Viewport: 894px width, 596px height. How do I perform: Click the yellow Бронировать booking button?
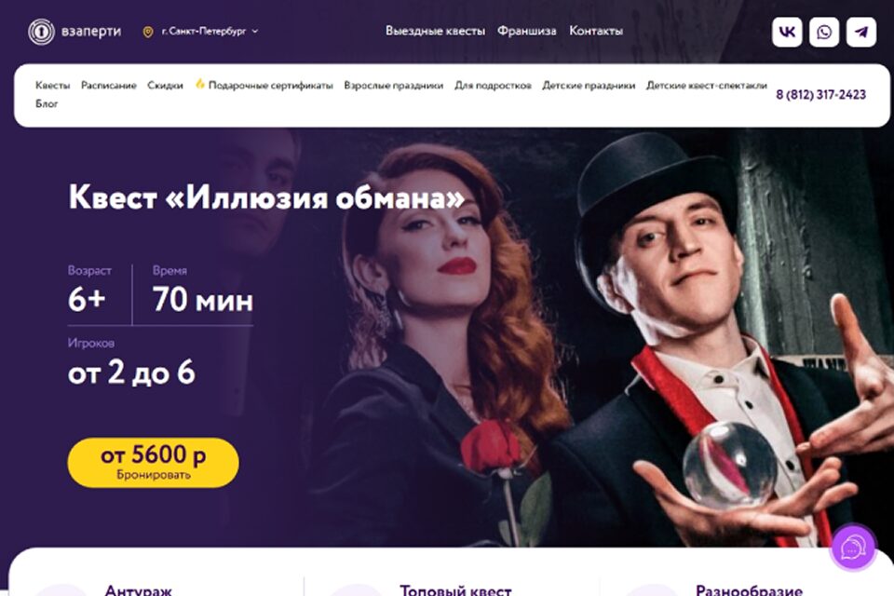tap(153, 463)
